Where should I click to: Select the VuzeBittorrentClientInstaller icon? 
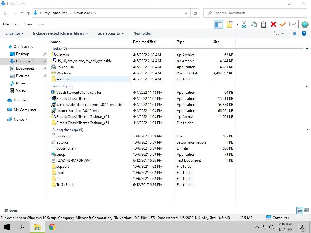[x=53, y=92]
